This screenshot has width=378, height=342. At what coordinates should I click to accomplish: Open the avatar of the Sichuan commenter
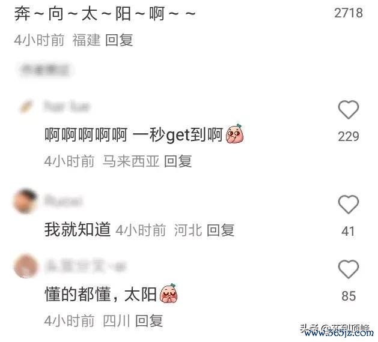[26, 266]
